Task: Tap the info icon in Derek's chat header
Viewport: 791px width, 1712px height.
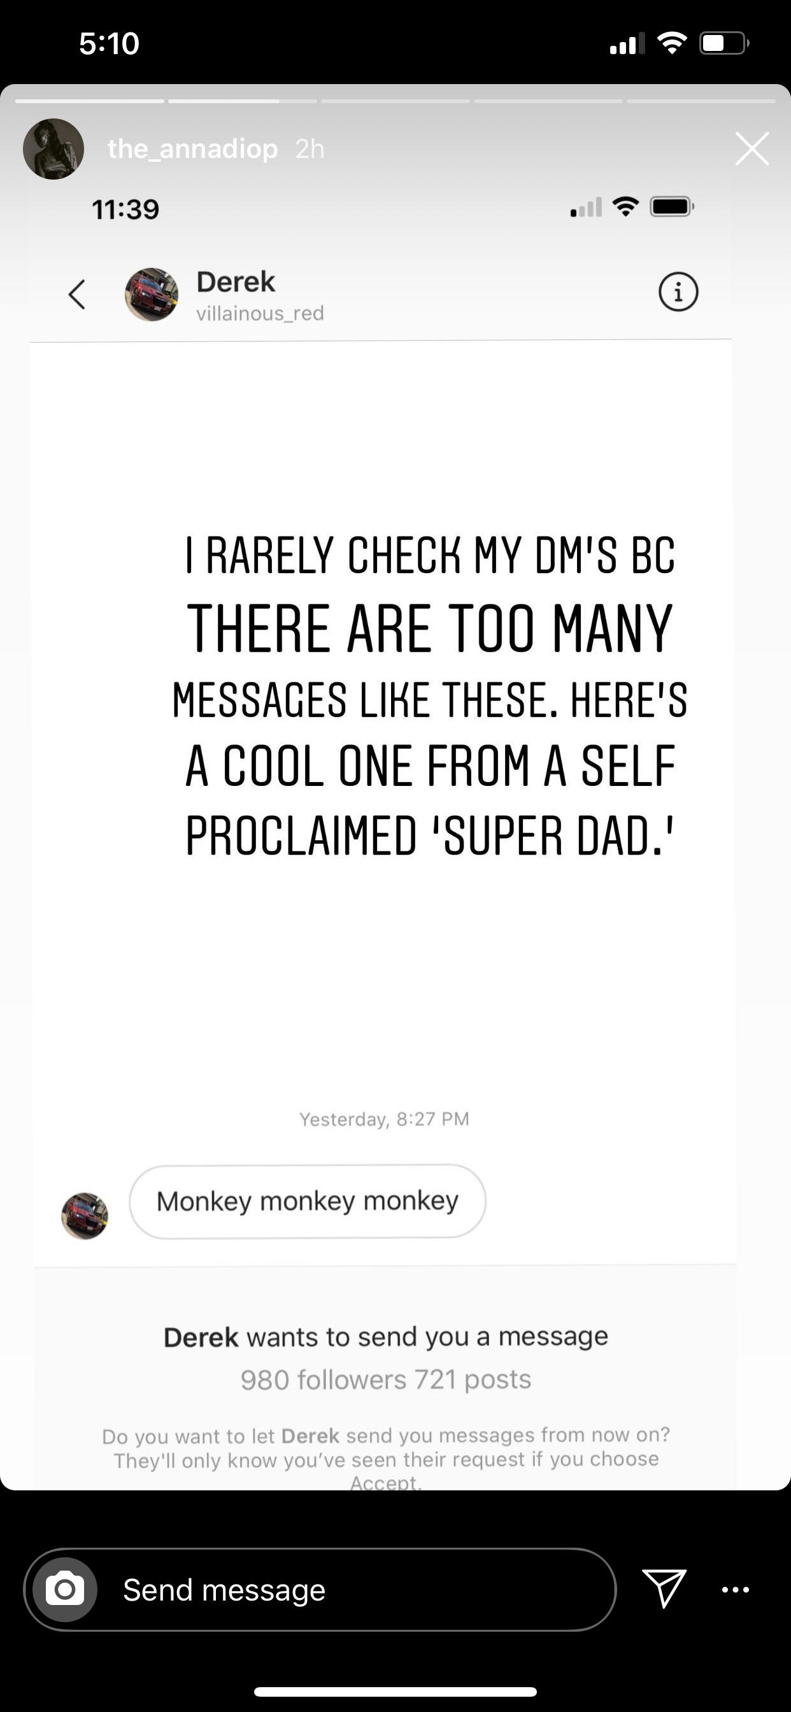Action: 678,292
